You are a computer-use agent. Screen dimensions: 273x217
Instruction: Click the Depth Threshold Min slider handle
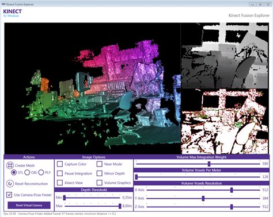(65, 197)
